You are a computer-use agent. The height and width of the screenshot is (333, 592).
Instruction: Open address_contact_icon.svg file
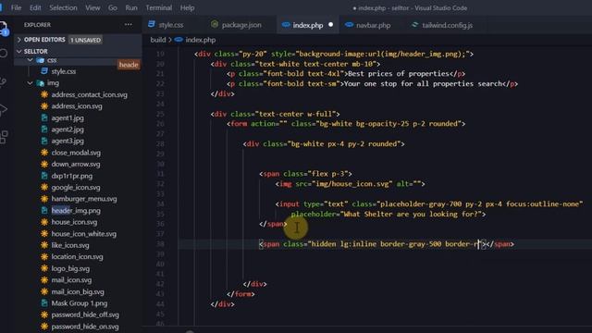89,94
